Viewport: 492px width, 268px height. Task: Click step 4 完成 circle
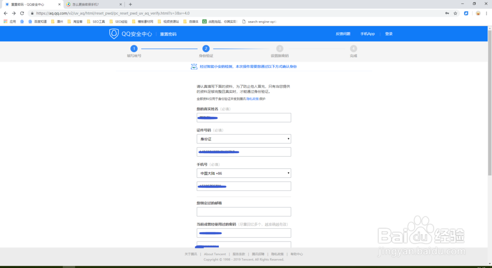coord(353,49)
